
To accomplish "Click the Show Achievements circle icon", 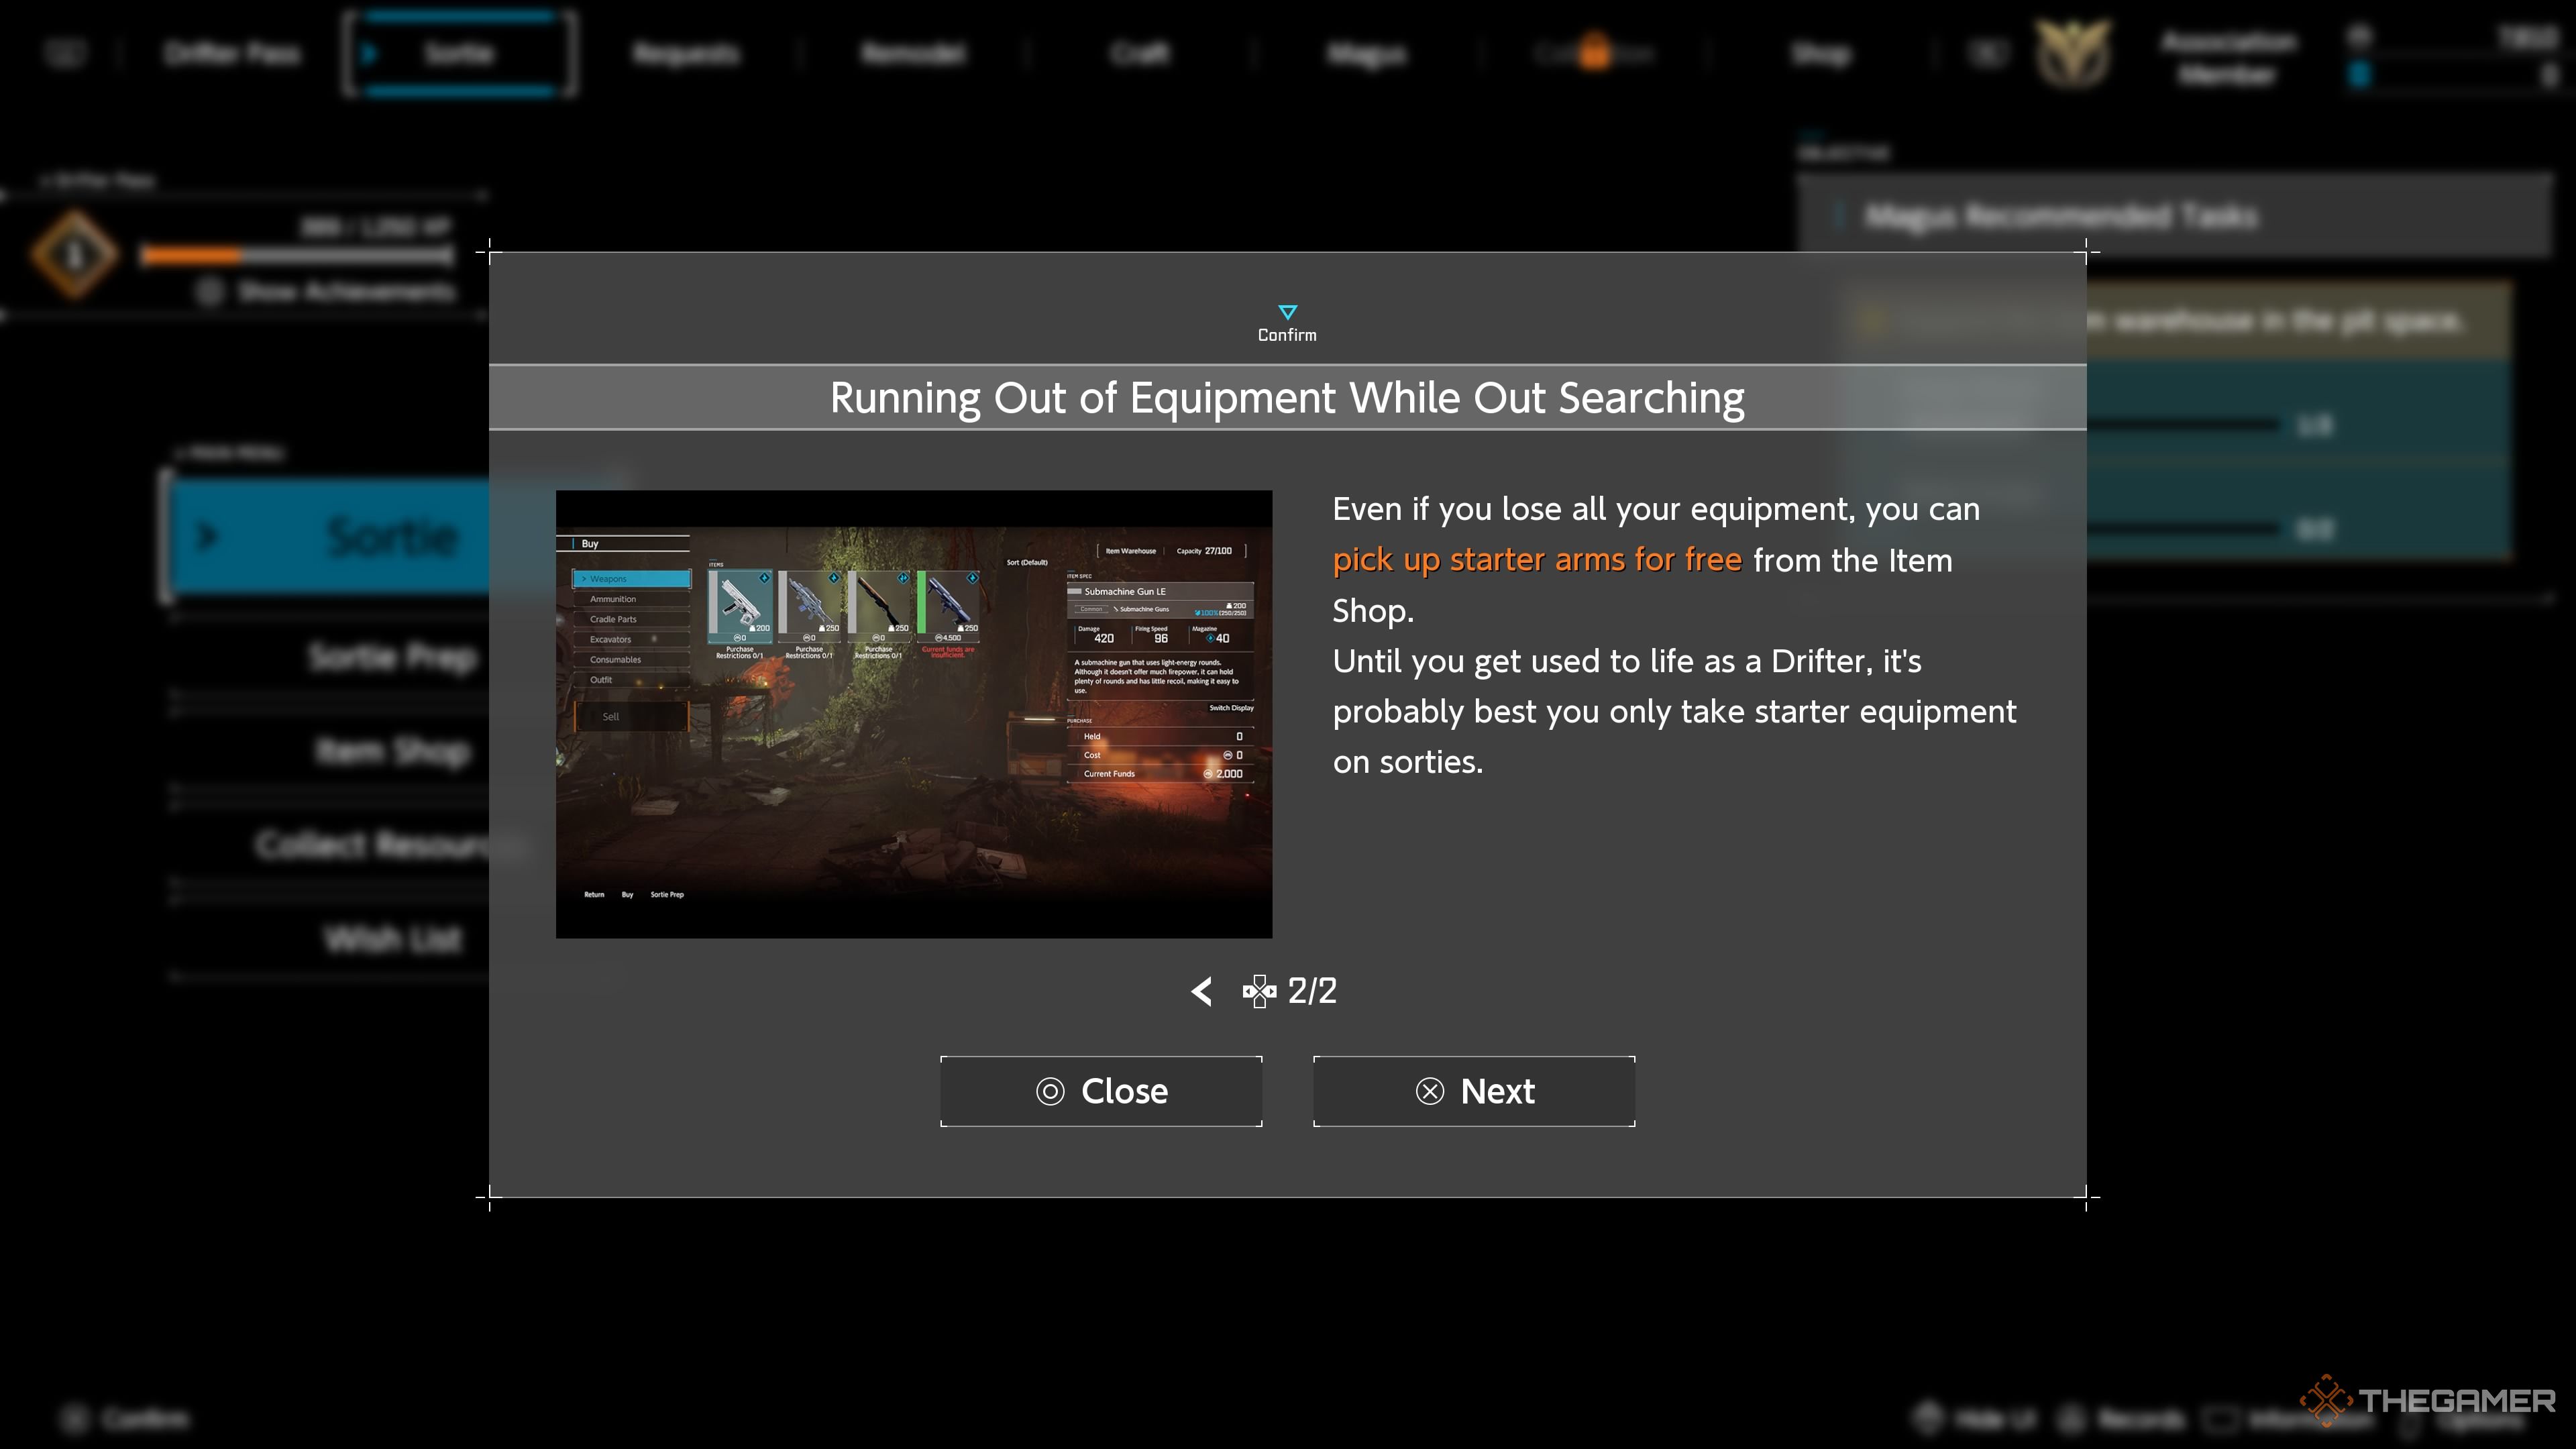I will coord(209,293).
